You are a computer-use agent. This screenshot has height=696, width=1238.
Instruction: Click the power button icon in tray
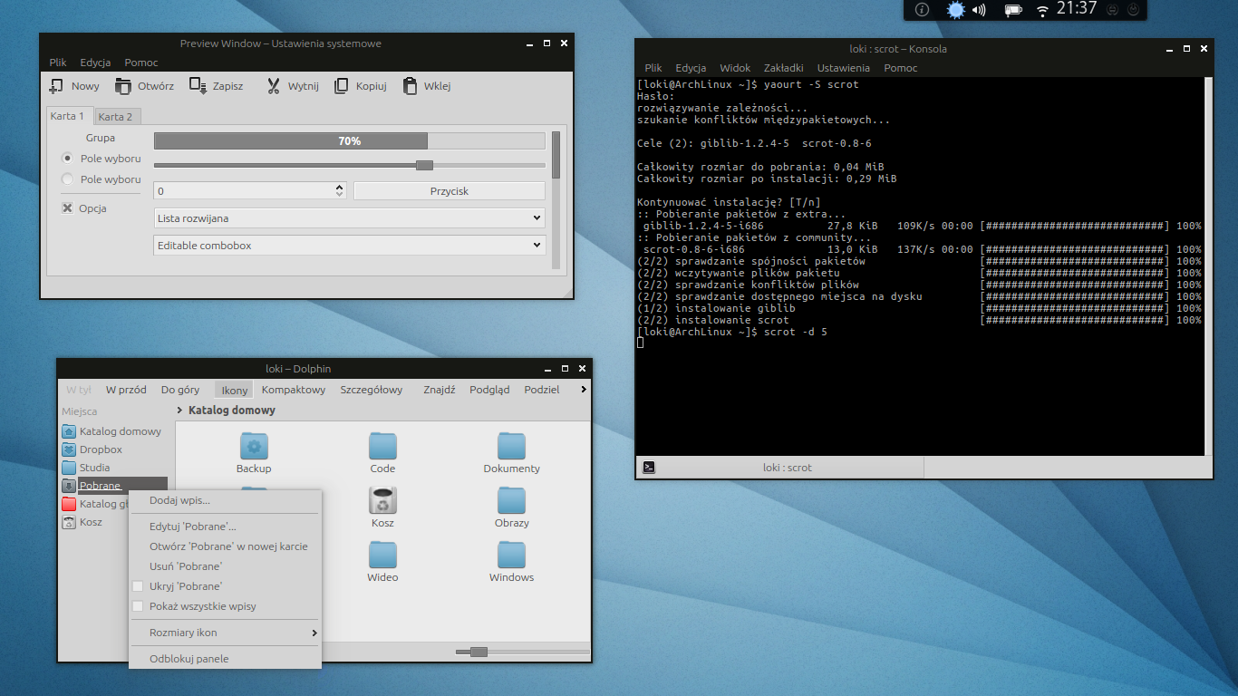pyautogui.click(x=1133, y=10)
